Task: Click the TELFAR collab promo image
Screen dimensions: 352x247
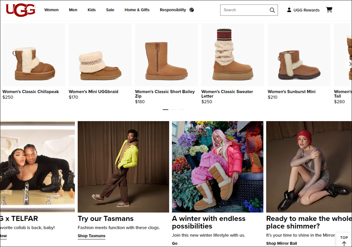Action: pos(37,167)
